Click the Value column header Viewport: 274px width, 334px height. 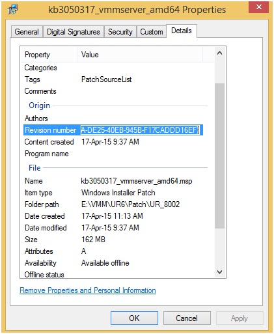[x=140, y=55]
